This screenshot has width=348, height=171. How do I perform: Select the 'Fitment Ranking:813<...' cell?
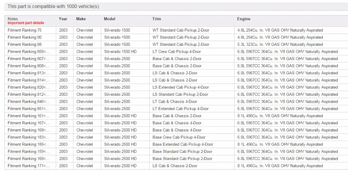30,73
